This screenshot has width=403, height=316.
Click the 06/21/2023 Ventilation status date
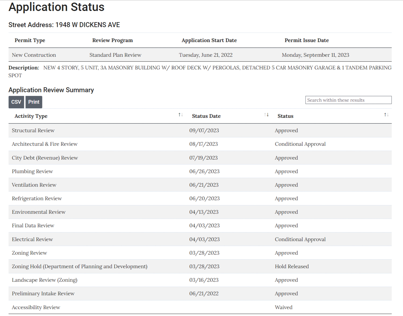click(x=204, y=185)
